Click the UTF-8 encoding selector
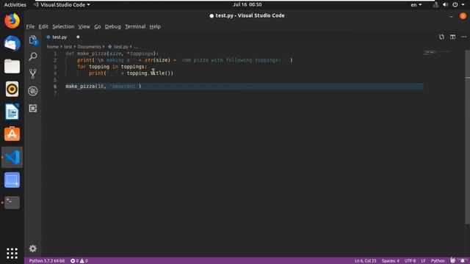 [410, 261]
